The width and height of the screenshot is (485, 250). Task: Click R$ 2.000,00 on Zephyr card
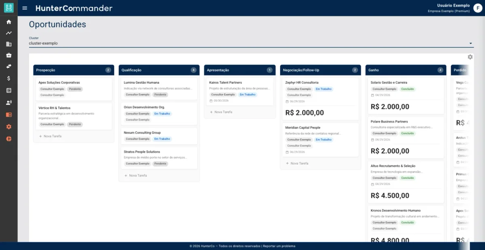[x=304, y=113]
